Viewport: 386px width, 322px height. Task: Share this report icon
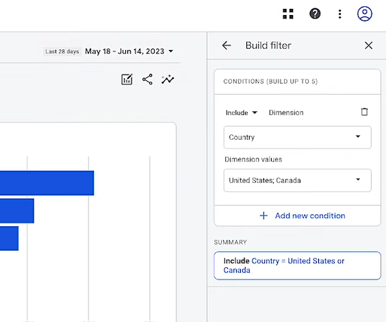[x=147, y=79]
